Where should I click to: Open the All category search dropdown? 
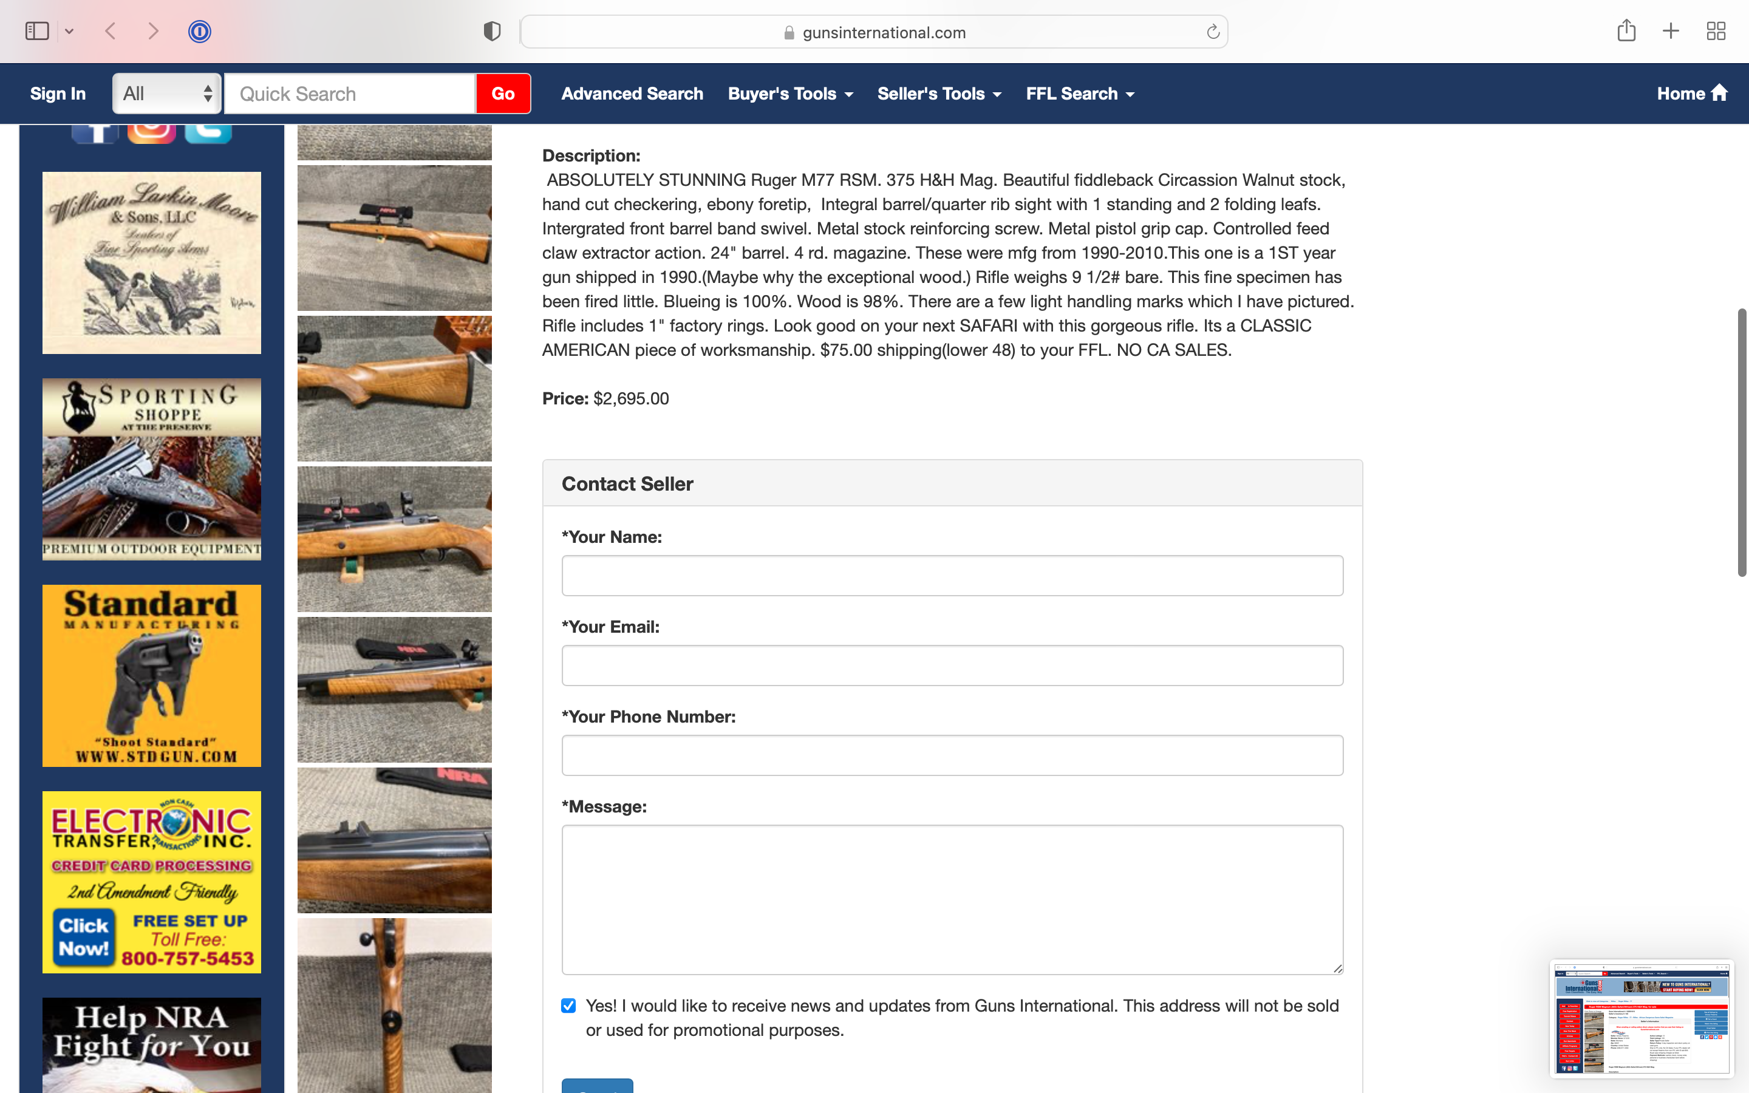pos(167,94)
